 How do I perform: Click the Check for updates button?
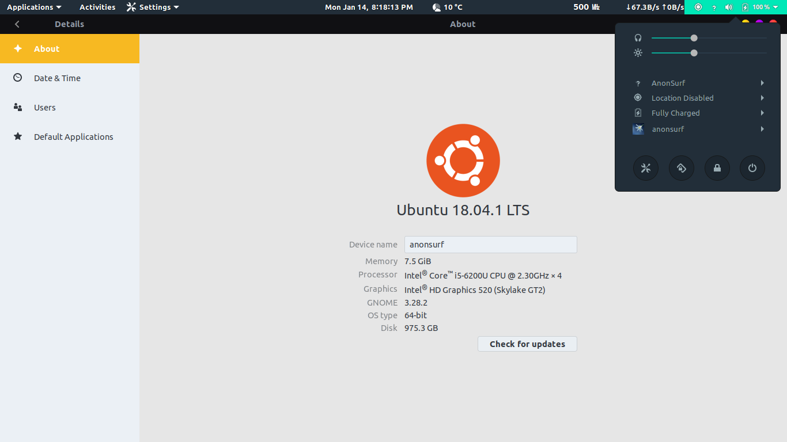coord(527,344)
